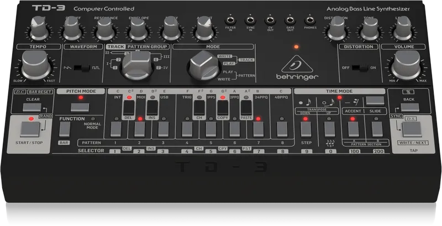
Task: Click the top-row Distortion knob
Action: click(336, 29)
